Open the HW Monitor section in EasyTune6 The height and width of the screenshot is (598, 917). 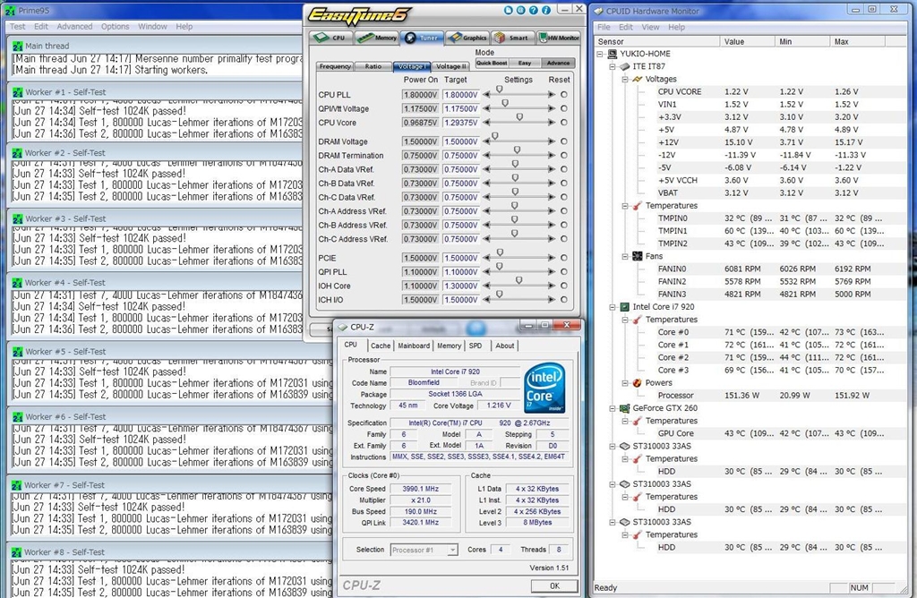point(560,38)
